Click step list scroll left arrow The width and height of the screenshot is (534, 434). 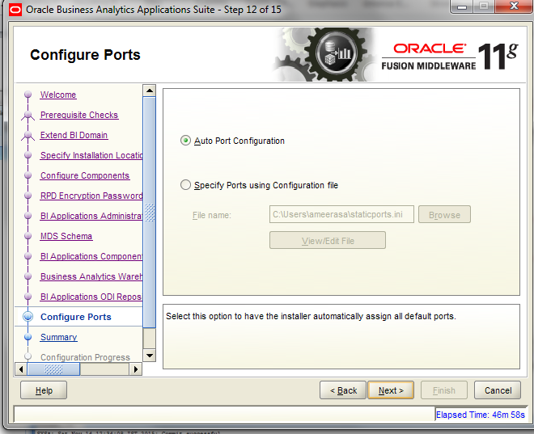pyautogui.click(x=21, y=369)
